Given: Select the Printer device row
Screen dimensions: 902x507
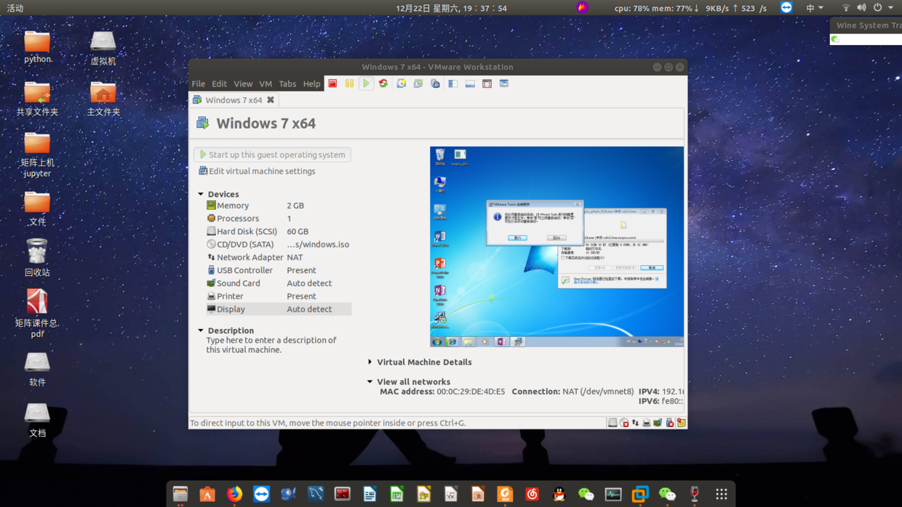Looking at the screenshot, I should pyautogui.click(x=279, y=296).
